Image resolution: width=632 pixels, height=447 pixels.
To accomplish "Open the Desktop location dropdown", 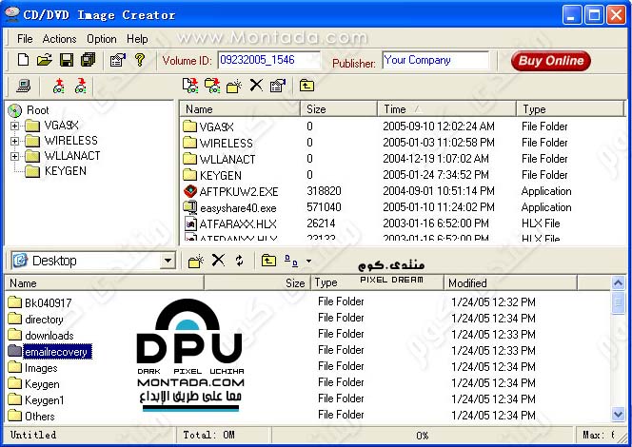I will click(168, 261).
